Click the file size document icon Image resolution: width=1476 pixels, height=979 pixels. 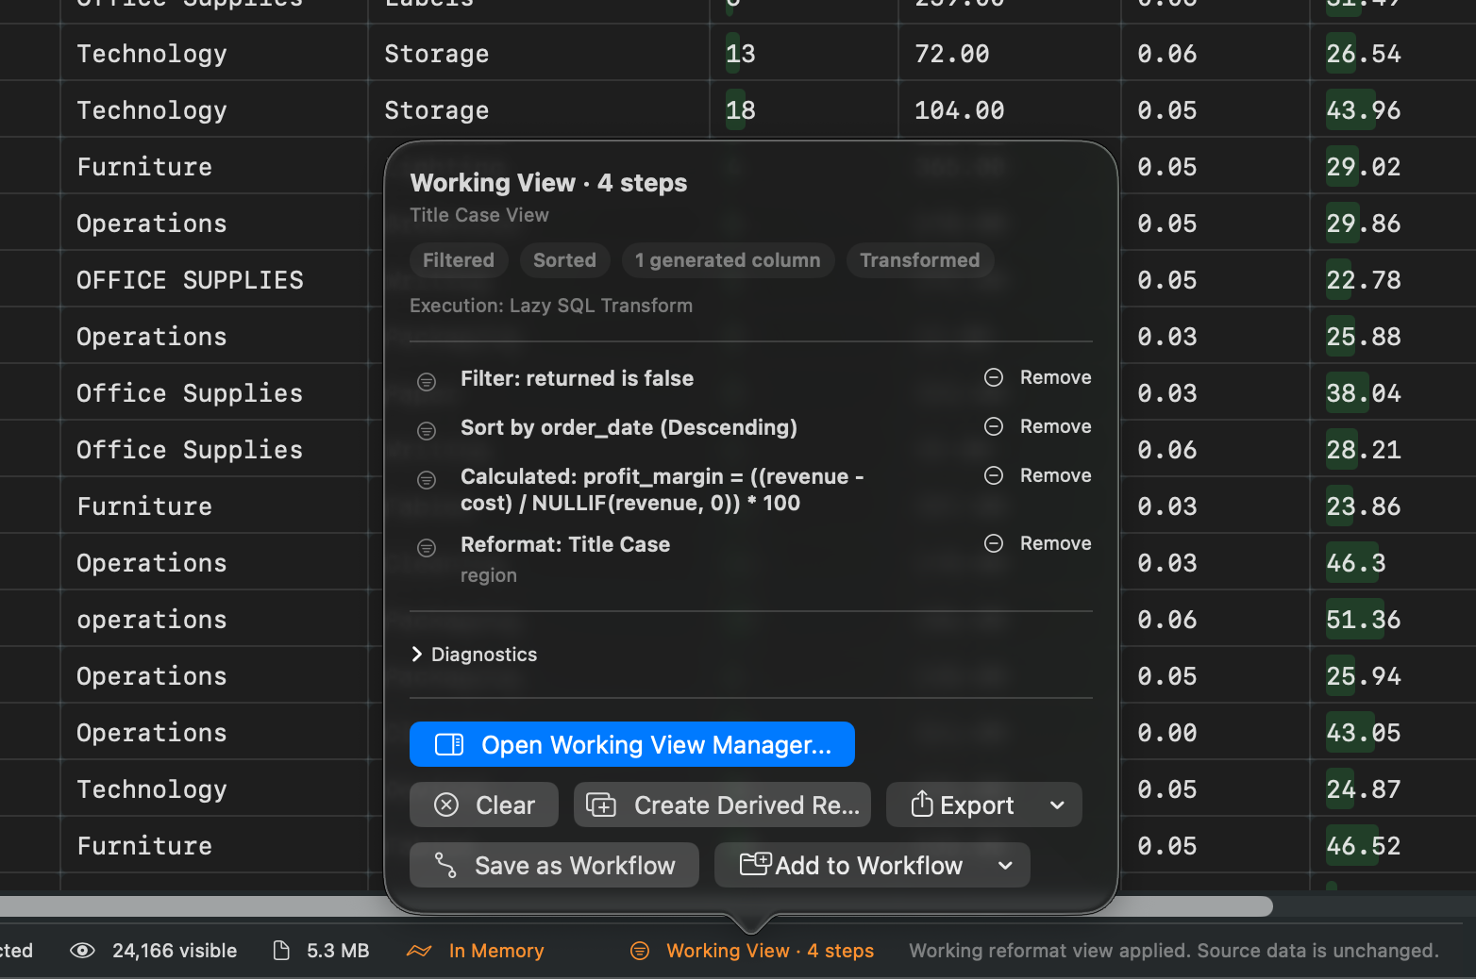coord(281,951)
